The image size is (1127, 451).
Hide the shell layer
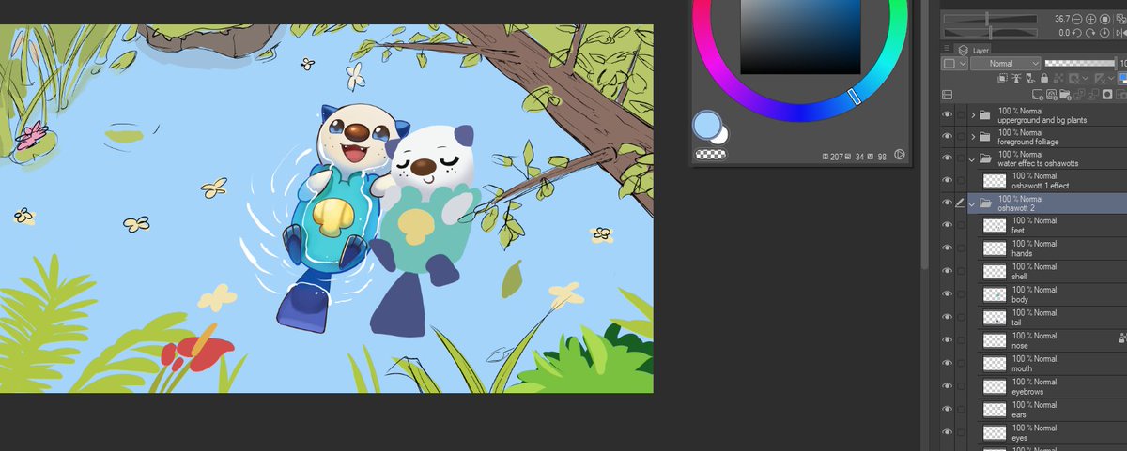tap(947, 272)
